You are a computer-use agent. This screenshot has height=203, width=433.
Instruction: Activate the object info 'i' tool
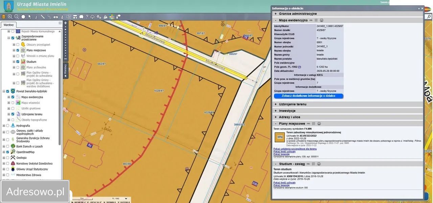(36, 17)
